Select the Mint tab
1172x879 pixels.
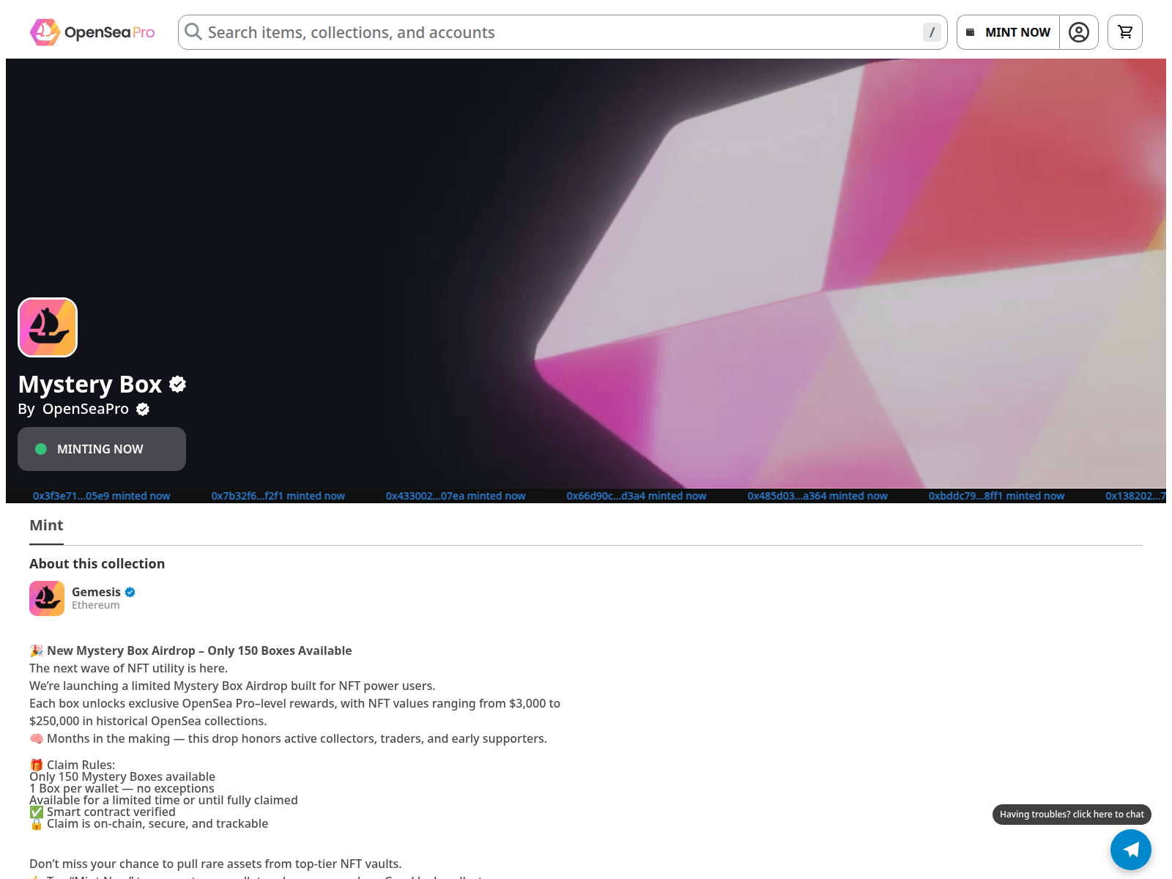pyautogui.click(x=46, y=525)
